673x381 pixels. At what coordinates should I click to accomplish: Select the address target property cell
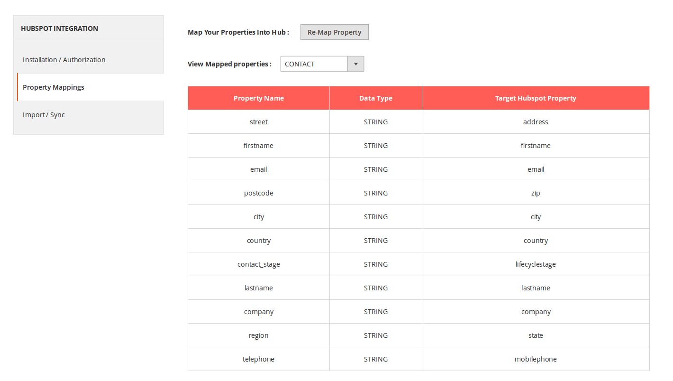pyautogui.click(x=536, y=122)
